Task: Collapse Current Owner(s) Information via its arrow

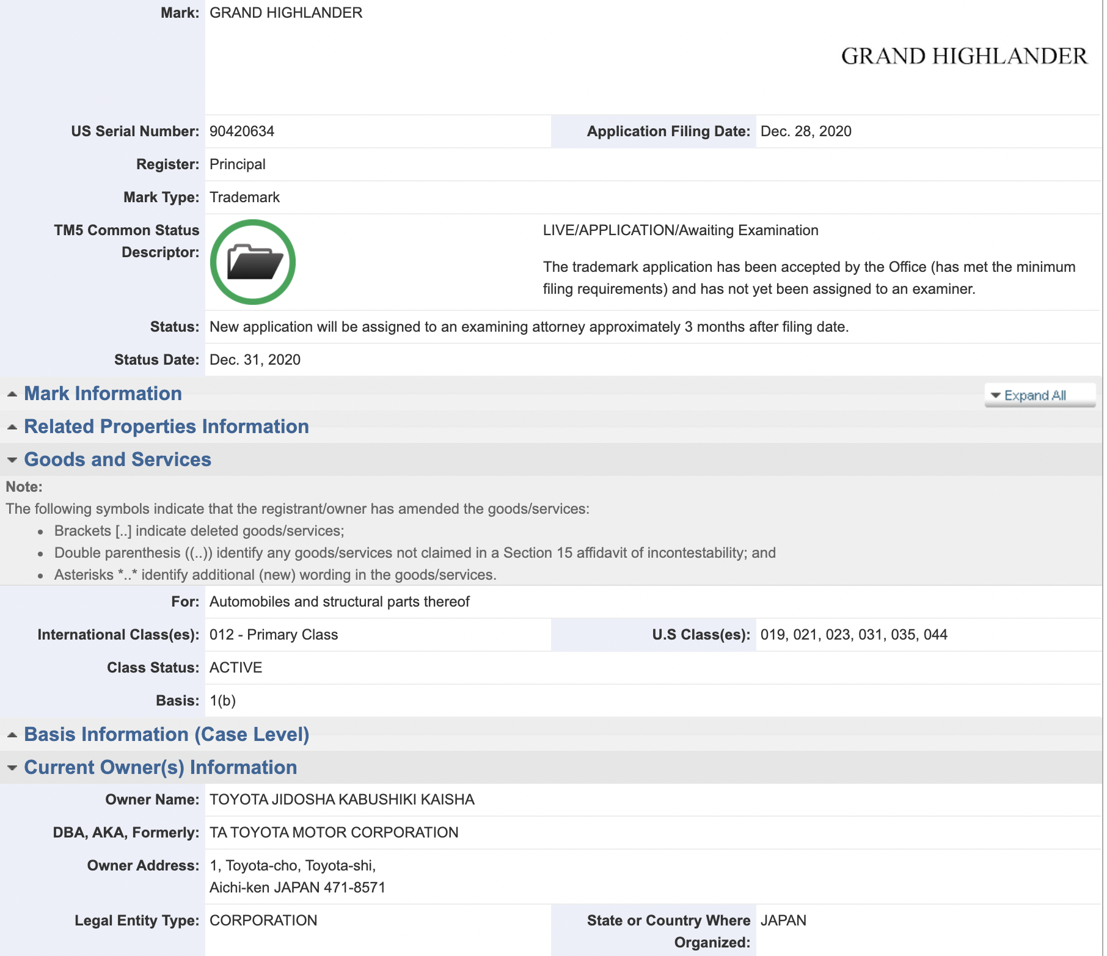Action: (x=12, y=768)
